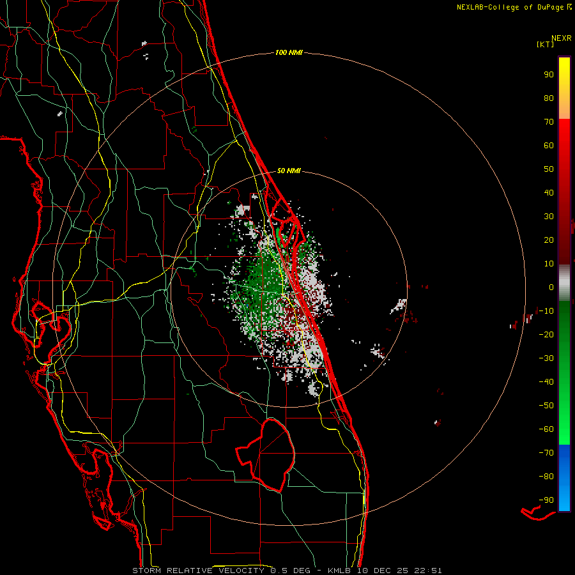
Task: Click the -70 knot scale label
Action: 546,453
